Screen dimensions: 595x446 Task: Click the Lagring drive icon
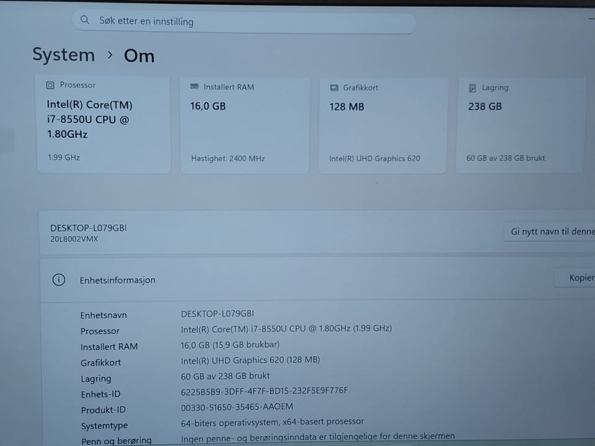(472, 88)
